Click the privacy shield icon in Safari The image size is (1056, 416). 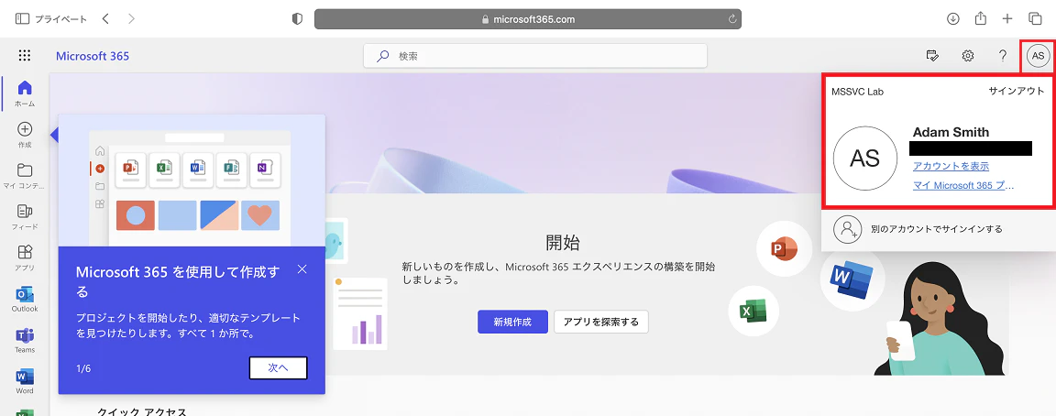(x=297, y=19)
